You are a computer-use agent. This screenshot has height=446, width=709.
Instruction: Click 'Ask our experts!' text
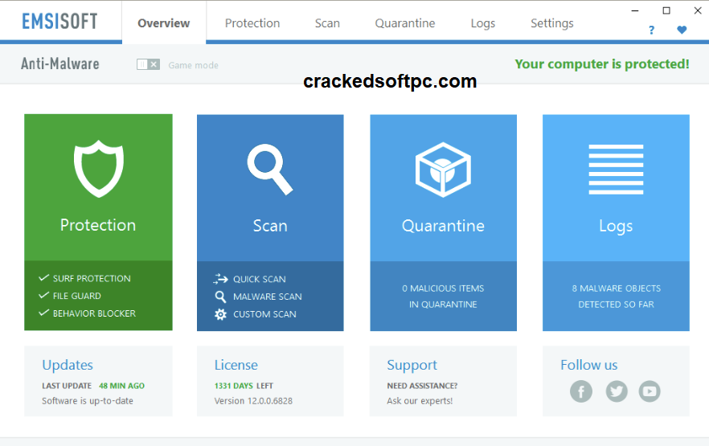pos(420,401)
